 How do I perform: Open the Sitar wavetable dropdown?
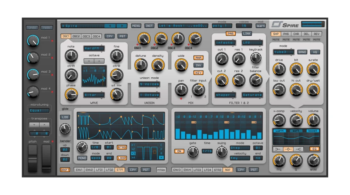(94, 95)
